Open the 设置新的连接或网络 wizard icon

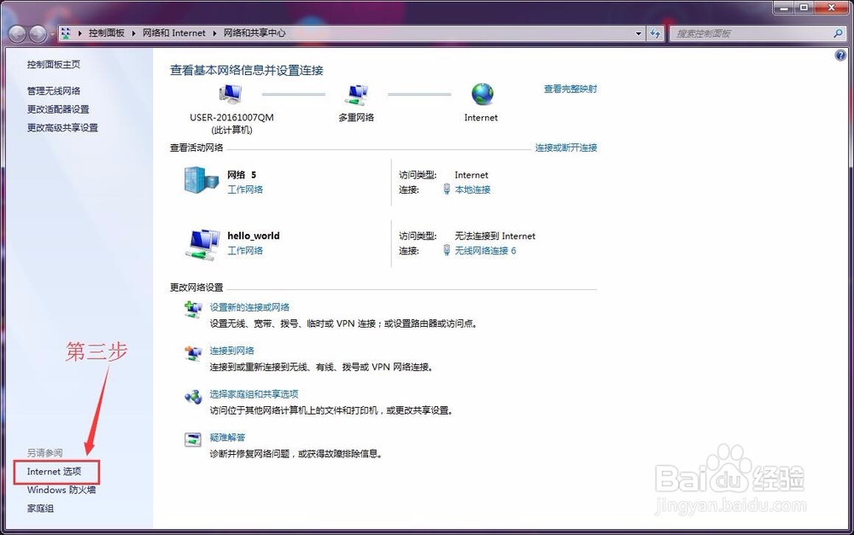pyautogui.click(x=194, y=309)
